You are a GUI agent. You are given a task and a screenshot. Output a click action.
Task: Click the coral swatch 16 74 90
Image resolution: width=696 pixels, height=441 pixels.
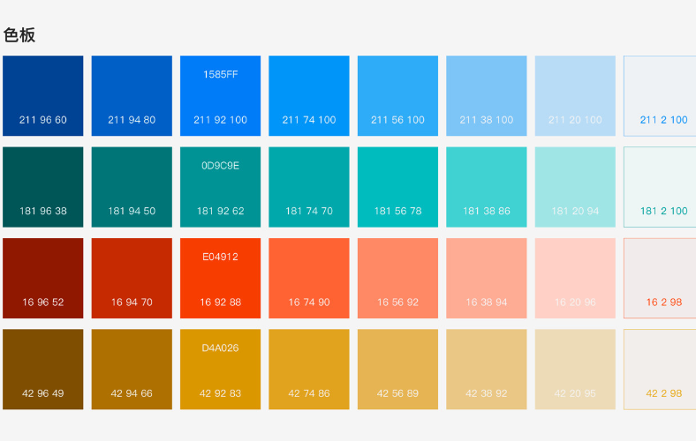click(x=309, y=278)
